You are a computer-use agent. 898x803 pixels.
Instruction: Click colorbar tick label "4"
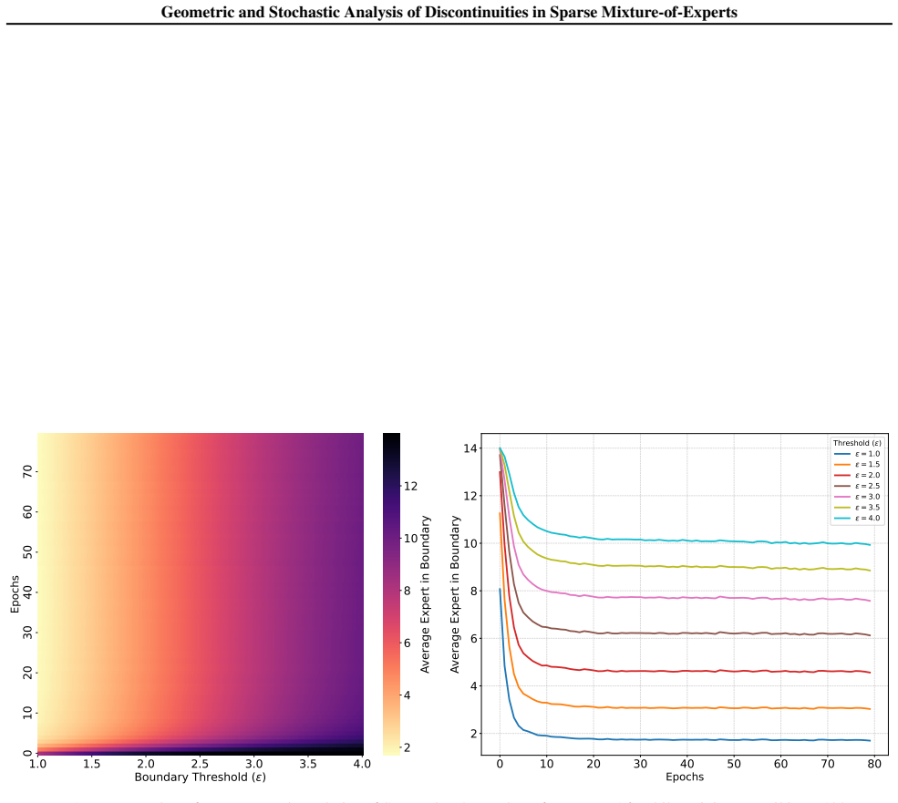(408, 695)
